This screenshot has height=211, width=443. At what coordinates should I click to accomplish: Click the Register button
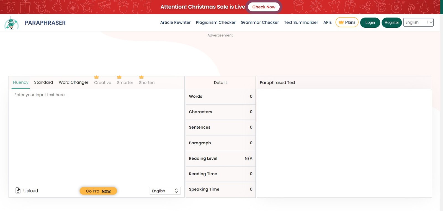coord(392,22)
